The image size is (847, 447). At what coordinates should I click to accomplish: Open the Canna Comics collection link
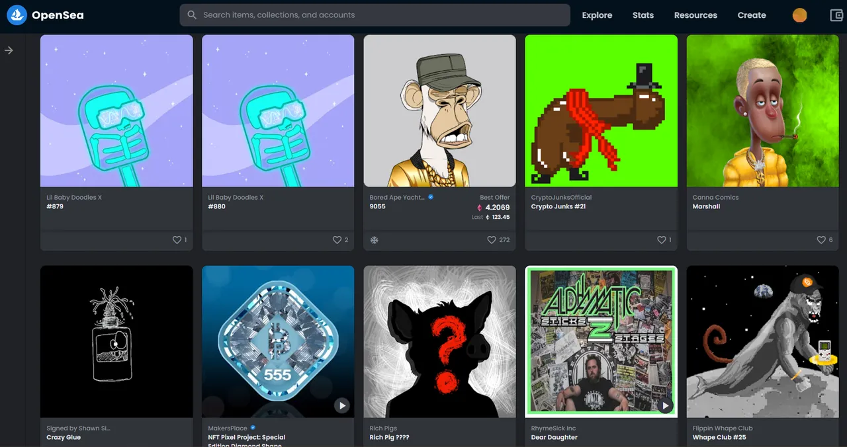(x=715, y=197)
